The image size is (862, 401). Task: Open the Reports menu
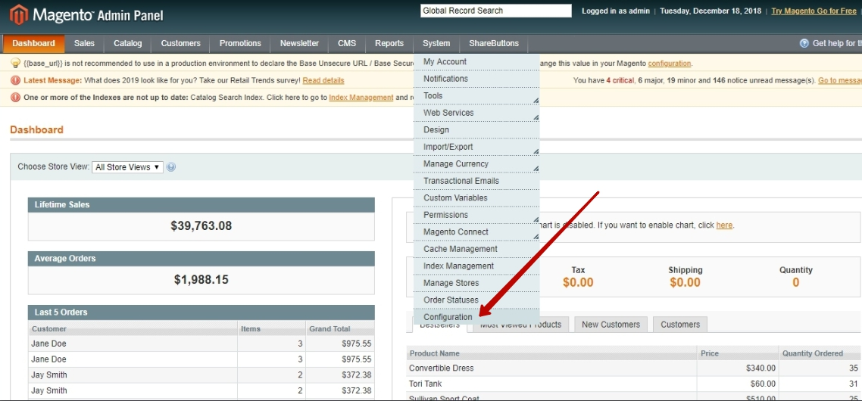point(389,43)
